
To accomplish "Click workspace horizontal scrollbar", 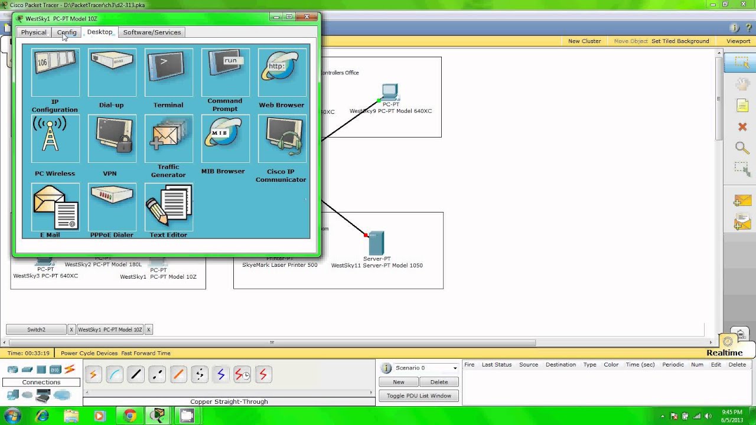I will click(x=272, y=342).
